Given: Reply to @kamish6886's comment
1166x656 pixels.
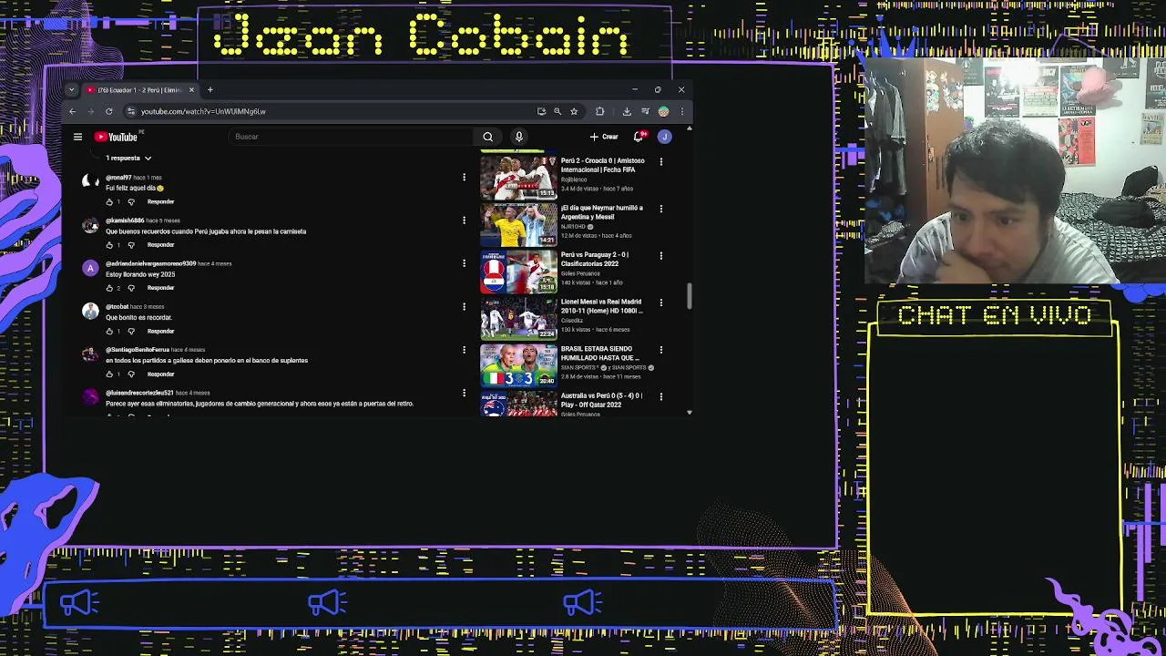Looking at the screenshot, I should coord(160,244).
